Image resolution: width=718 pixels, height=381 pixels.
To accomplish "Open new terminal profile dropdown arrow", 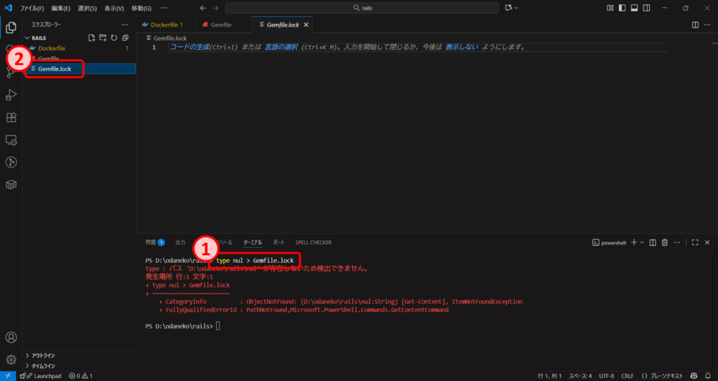I will (x=642, y=242).
